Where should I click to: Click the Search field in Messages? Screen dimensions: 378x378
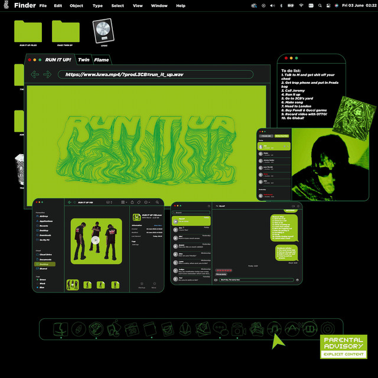point(191,213)
